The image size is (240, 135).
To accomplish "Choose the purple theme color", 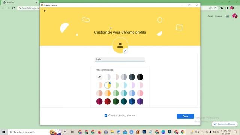I will 140,101.
